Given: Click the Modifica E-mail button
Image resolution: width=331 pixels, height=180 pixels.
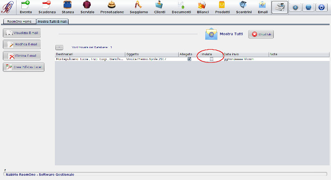Looking at the screenshot, I should tap(22, 44).
